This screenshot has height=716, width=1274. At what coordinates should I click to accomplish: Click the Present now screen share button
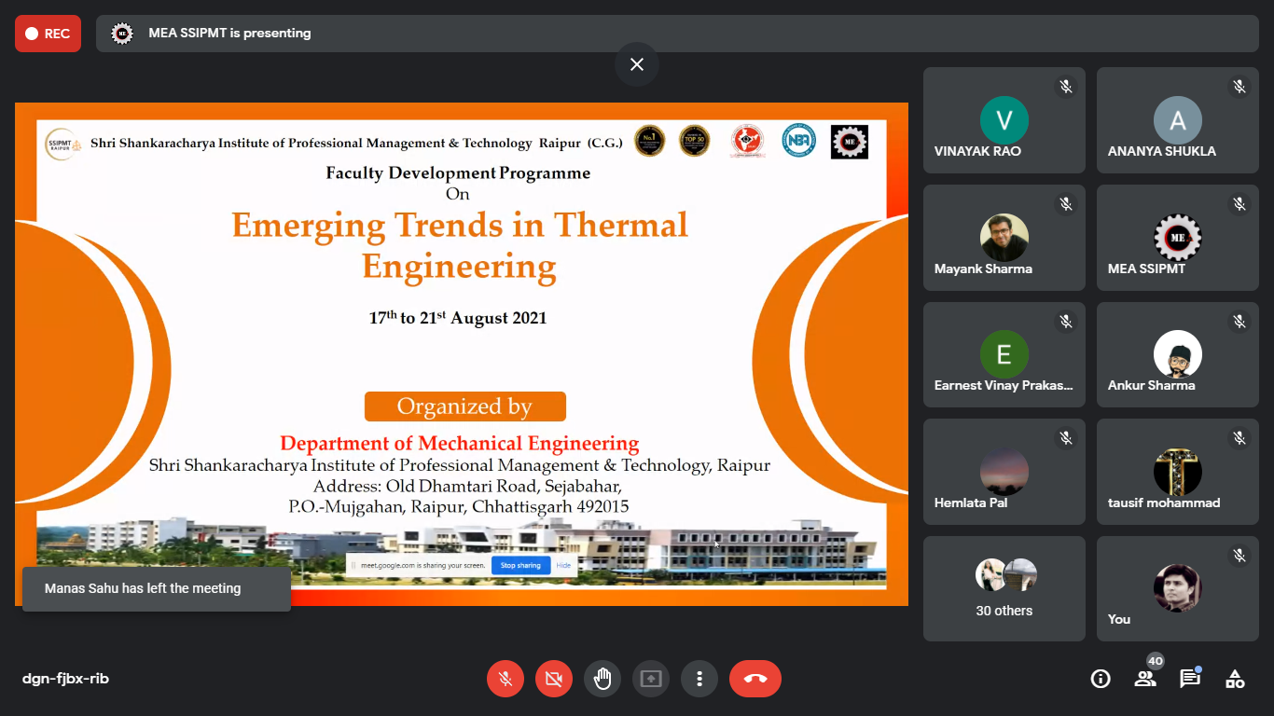(651, 679)
